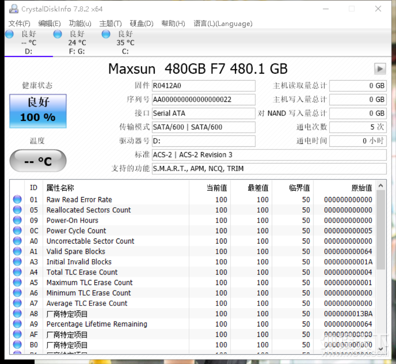Close the CrystalDiskInfo window

pyautogui.click(x=378, y=9)
